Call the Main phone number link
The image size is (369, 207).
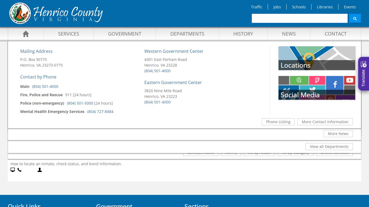pyautogui.click(x=45, y=87)
